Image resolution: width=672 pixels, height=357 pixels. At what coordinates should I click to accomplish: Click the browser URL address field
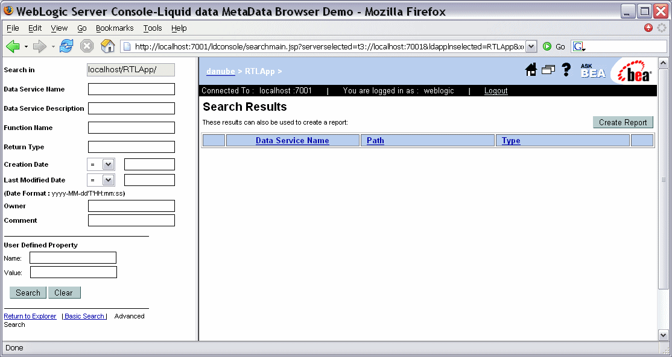(x=328, y=46)
